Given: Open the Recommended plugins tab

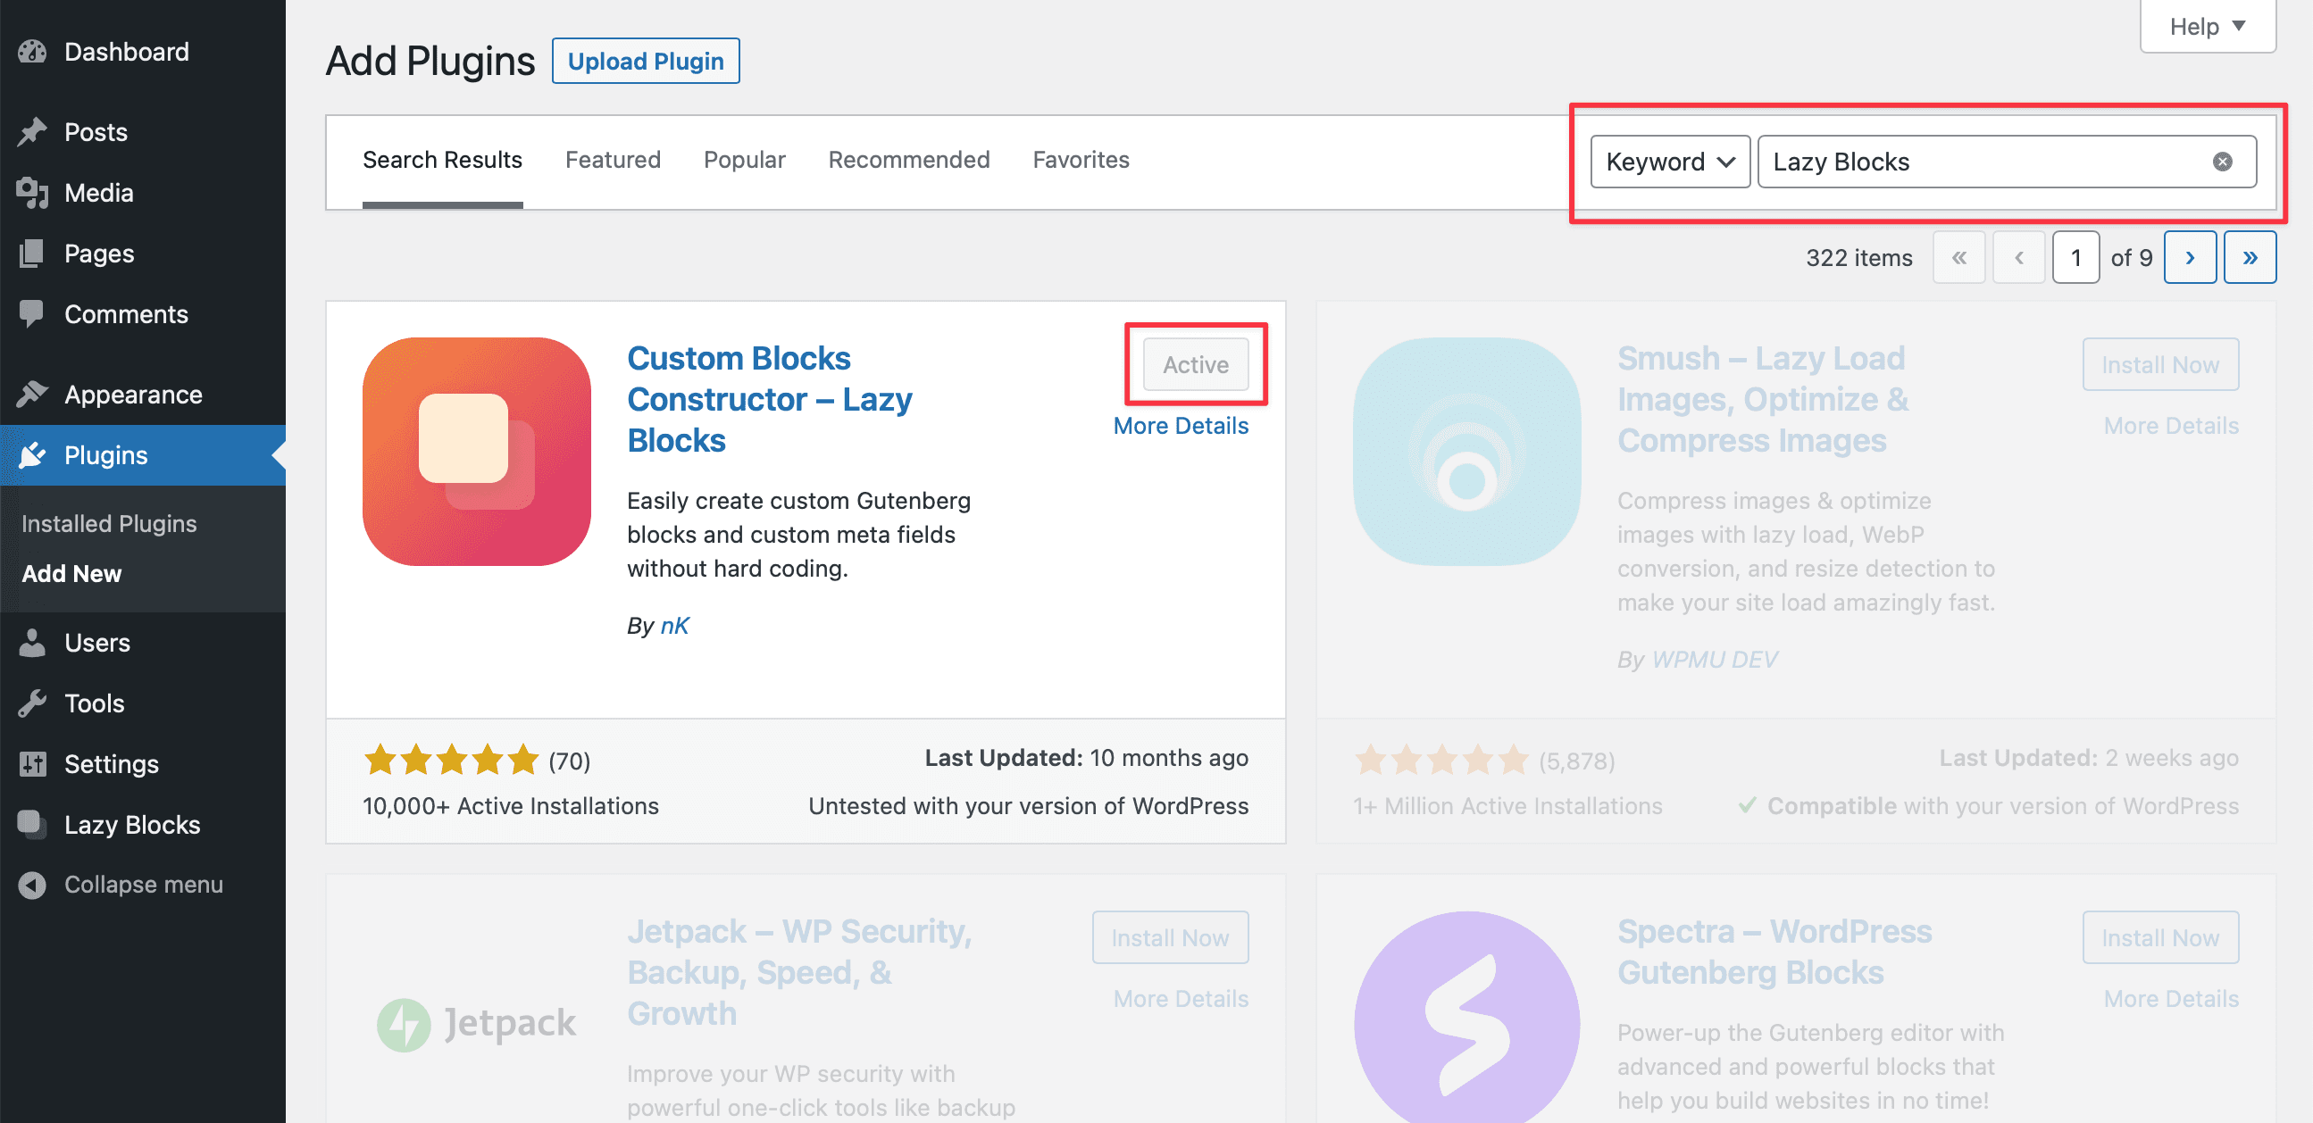Looking at the screenshot, I should (x=909, y=160).
